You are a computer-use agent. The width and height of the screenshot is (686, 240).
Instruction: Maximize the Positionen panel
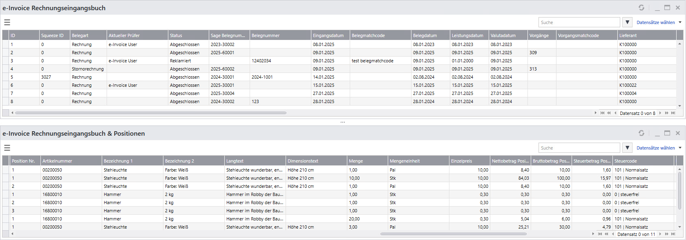click(x=667, y=133)
